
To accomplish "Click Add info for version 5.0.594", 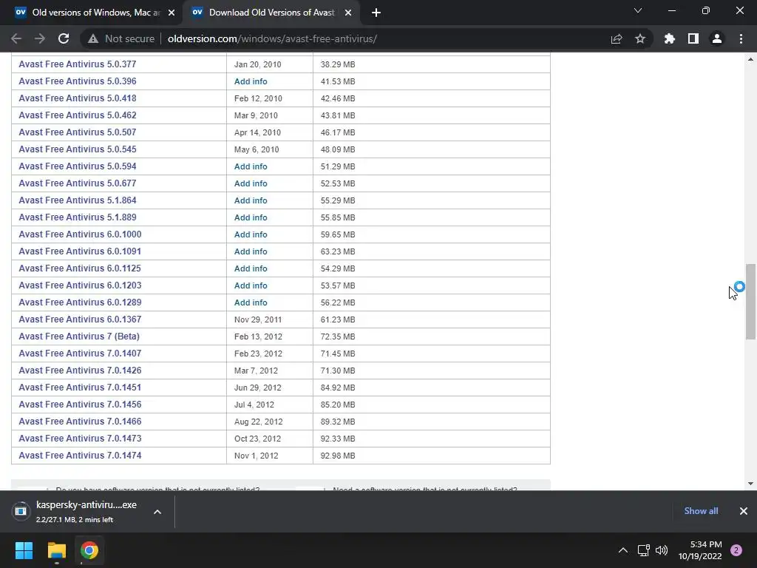I will [251, 166].
